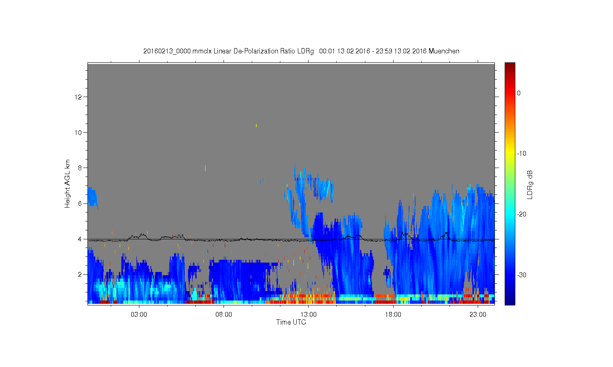Click the height tick label 10

tap(78, 133)
